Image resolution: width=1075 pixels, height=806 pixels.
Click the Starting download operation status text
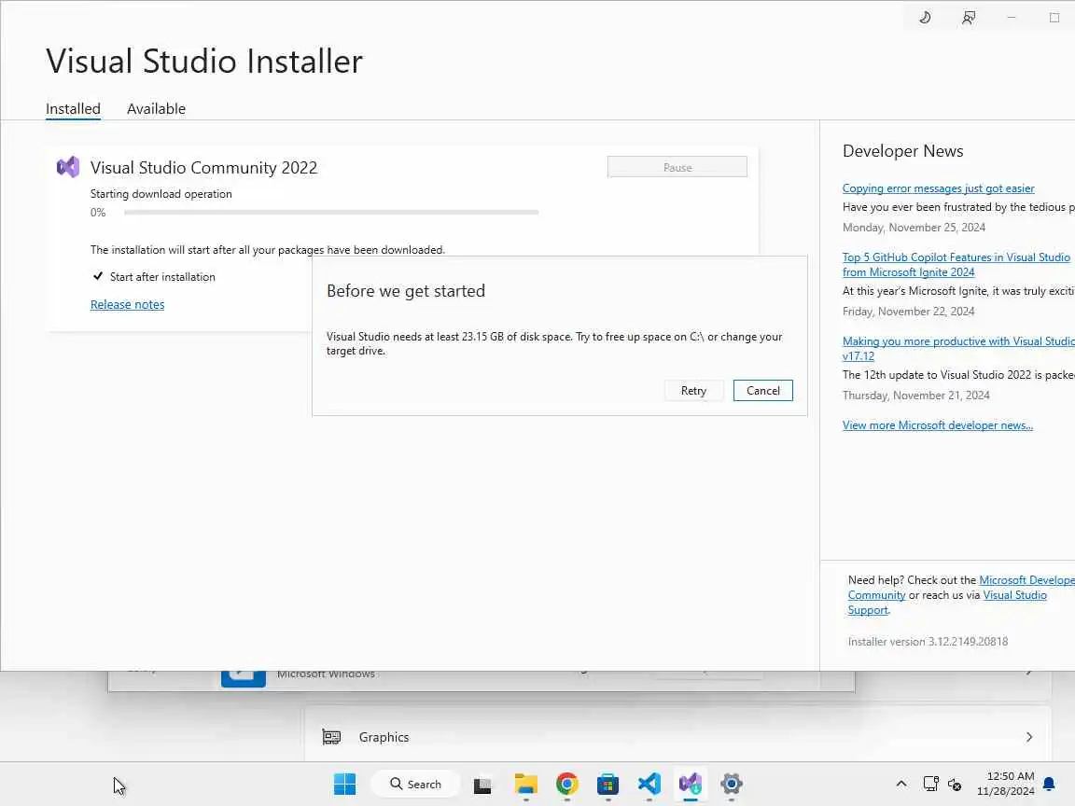(x=161, y=194)
